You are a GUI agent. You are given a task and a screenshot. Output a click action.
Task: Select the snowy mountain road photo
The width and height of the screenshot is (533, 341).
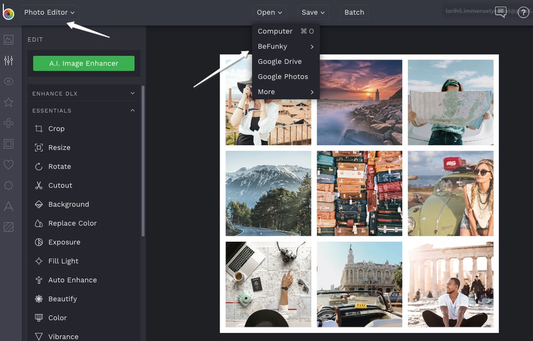click(268, 193)
